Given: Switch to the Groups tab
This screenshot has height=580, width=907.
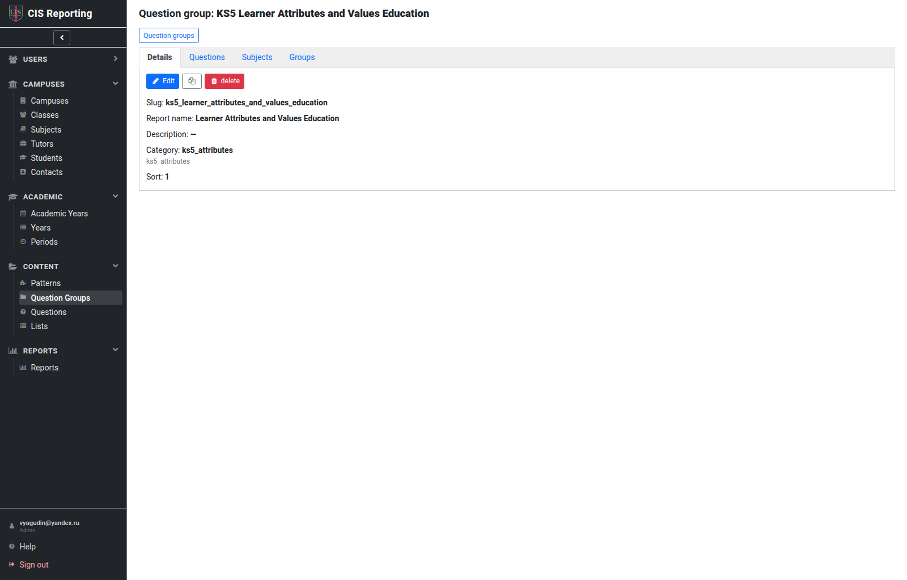Looking at the screenshot, I should (302, 57).
